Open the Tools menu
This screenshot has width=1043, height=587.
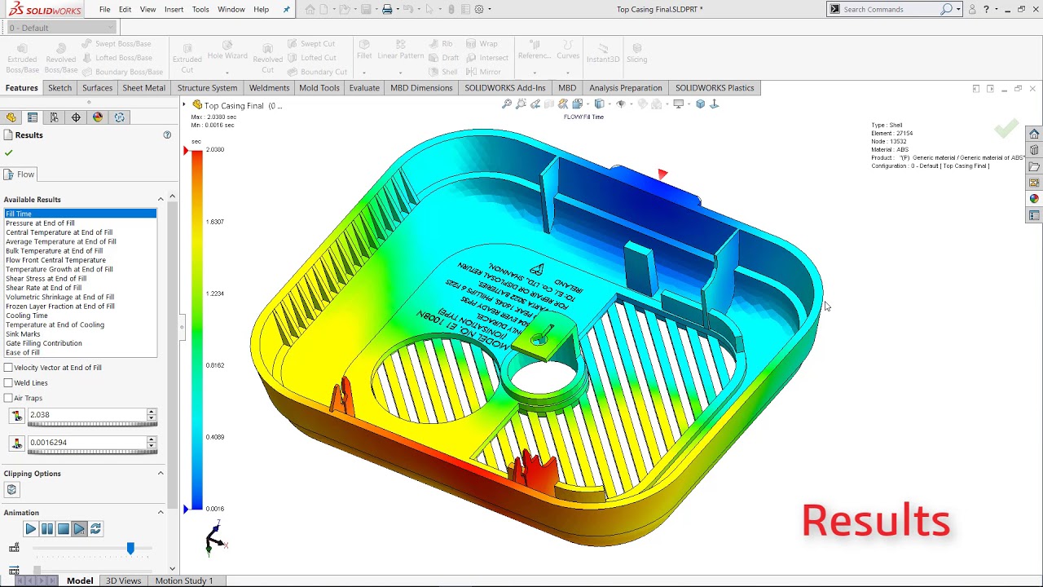click(200, 10)
